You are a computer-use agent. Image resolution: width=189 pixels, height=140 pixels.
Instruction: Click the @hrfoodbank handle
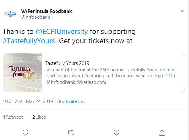pos(35,17)
